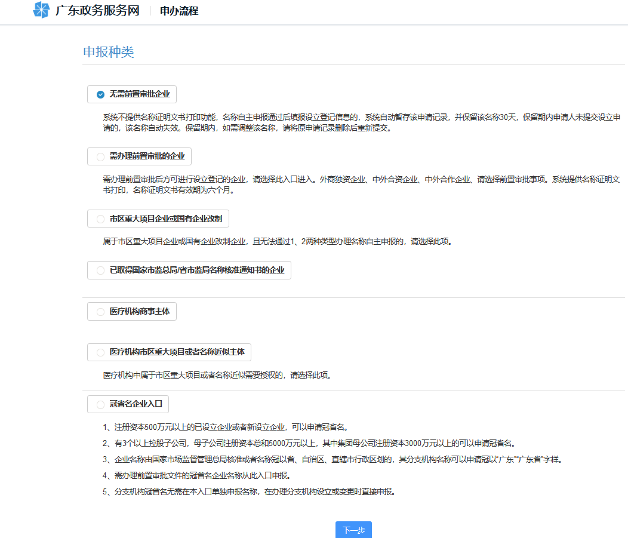Click the 申办流程 page title
Viewport: 628px width, 538px height.
[x=178, y=10]
